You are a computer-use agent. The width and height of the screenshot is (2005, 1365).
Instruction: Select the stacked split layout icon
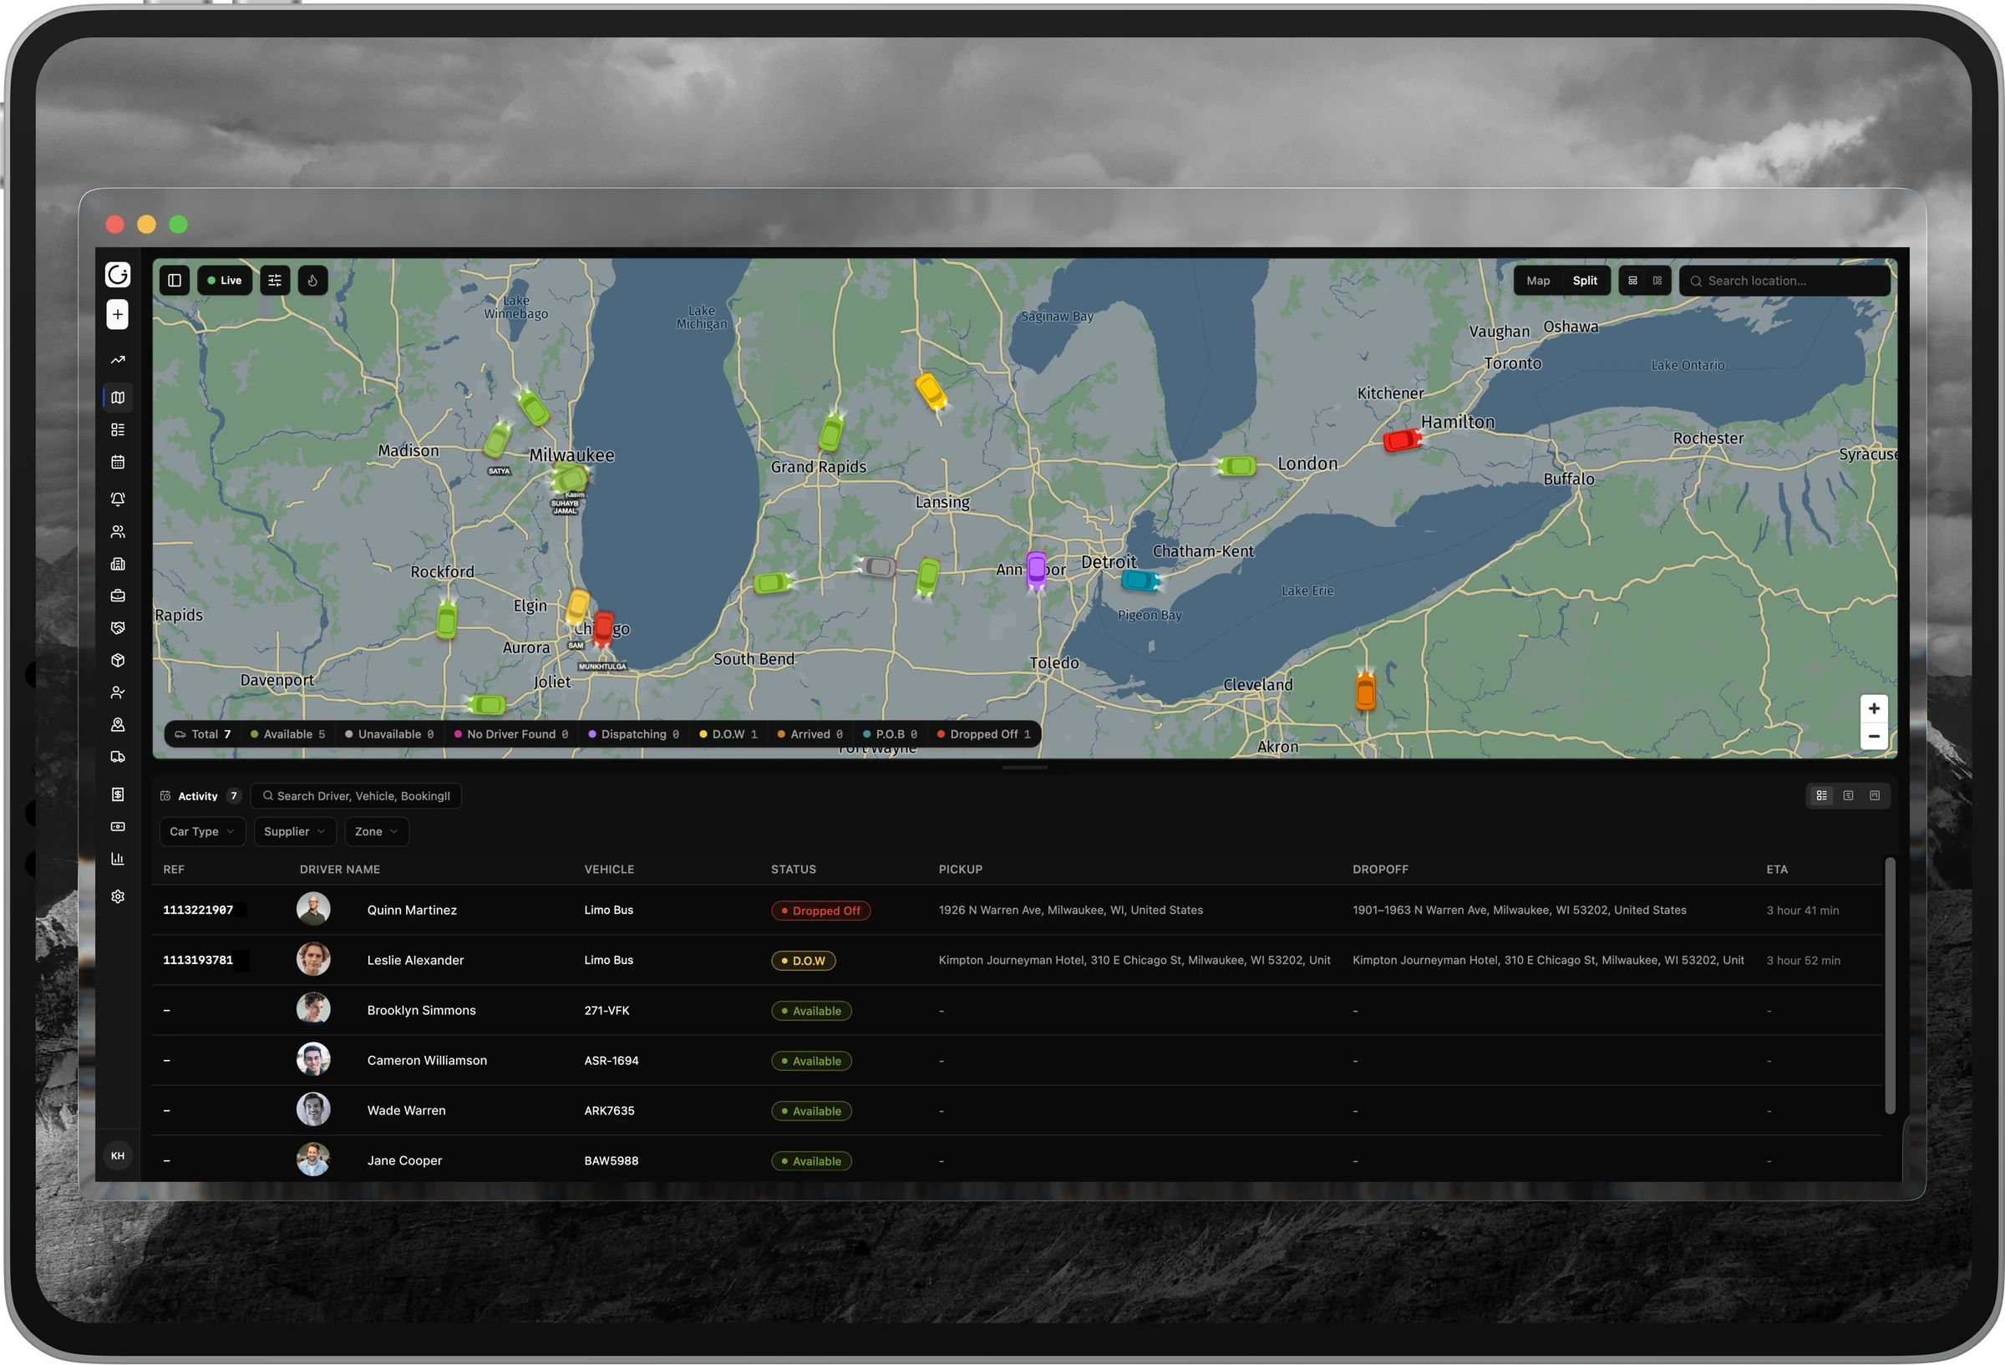pyautogui.click(x=1632, y=281)
